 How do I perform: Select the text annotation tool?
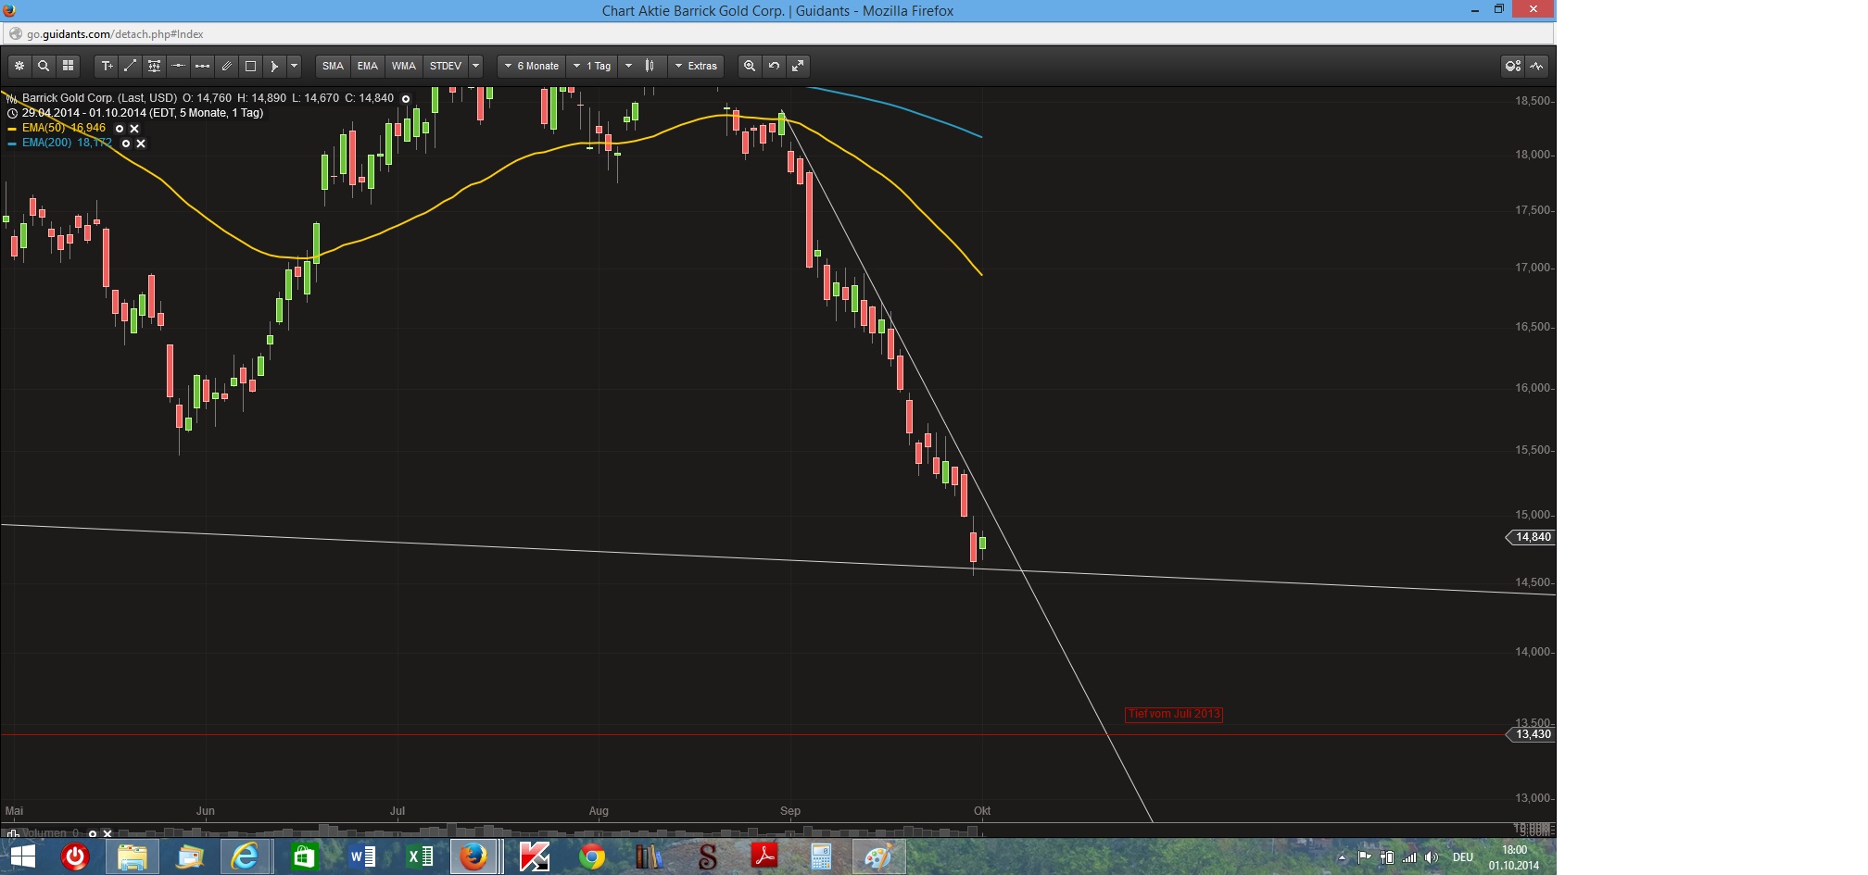click(x=107, y=66)
